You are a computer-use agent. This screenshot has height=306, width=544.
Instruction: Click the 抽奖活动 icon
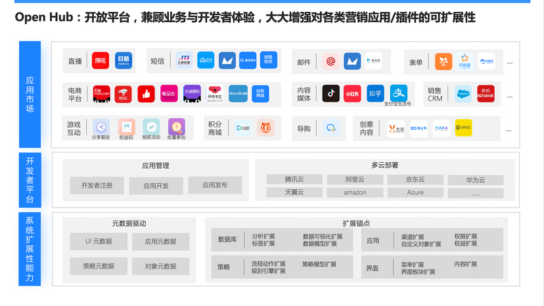151,127
